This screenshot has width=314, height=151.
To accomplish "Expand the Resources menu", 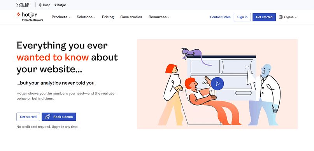I will coord(159,17).
